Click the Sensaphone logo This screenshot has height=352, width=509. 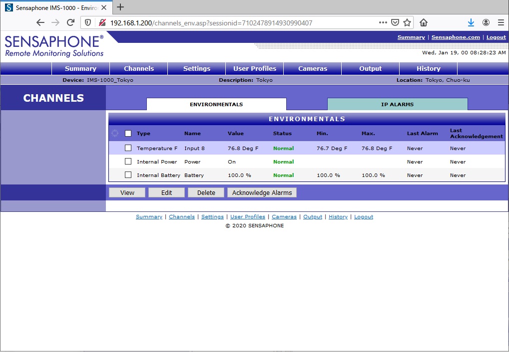tap(54, 46)
